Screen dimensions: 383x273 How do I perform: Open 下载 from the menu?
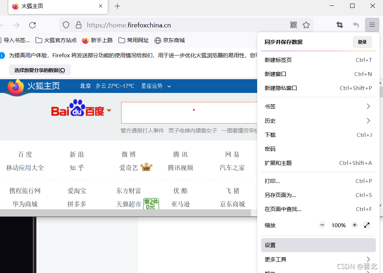(318, 135)
